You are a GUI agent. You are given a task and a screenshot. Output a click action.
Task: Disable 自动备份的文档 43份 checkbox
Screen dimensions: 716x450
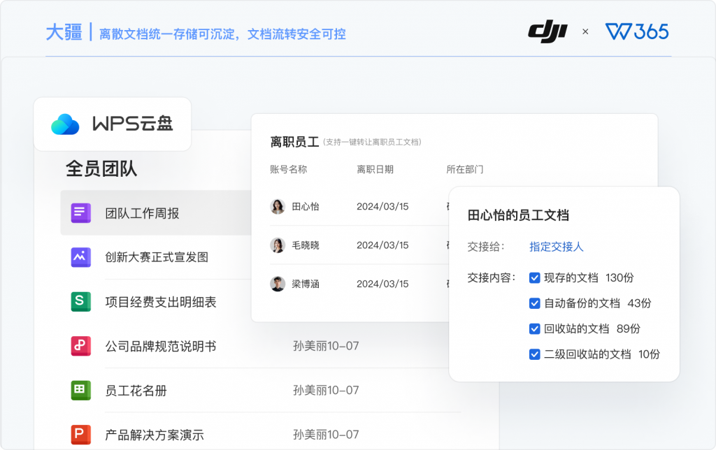point(534,303)
